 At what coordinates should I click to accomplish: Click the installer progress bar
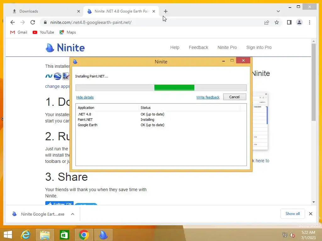[x=161, y=88]
